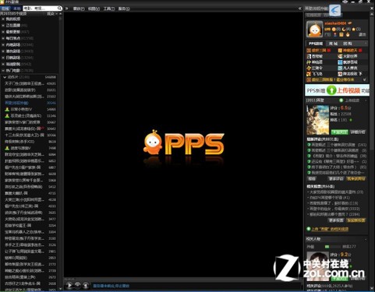Screen dimensions: 375x292
Task: Collapse the expanded movie sub-category chevron
Action: pos(5,77)
